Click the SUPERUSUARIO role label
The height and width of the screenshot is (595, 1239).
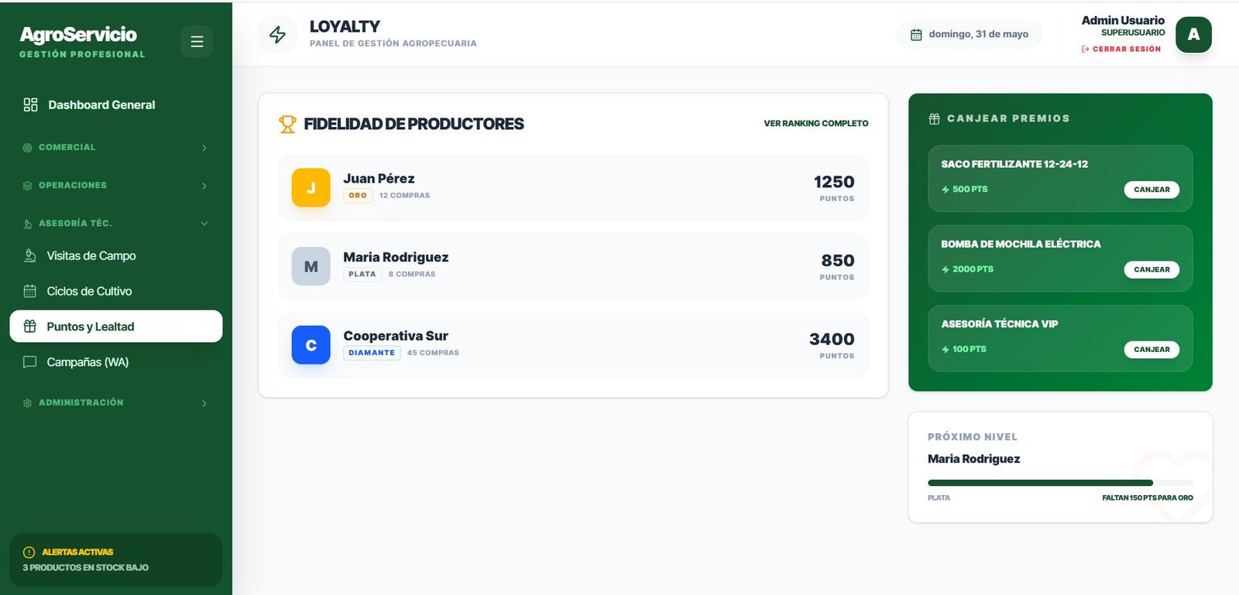(1133, 33)
